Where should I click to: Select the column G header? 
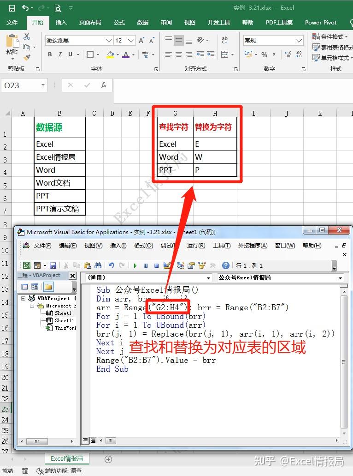[x=175, y=114]
